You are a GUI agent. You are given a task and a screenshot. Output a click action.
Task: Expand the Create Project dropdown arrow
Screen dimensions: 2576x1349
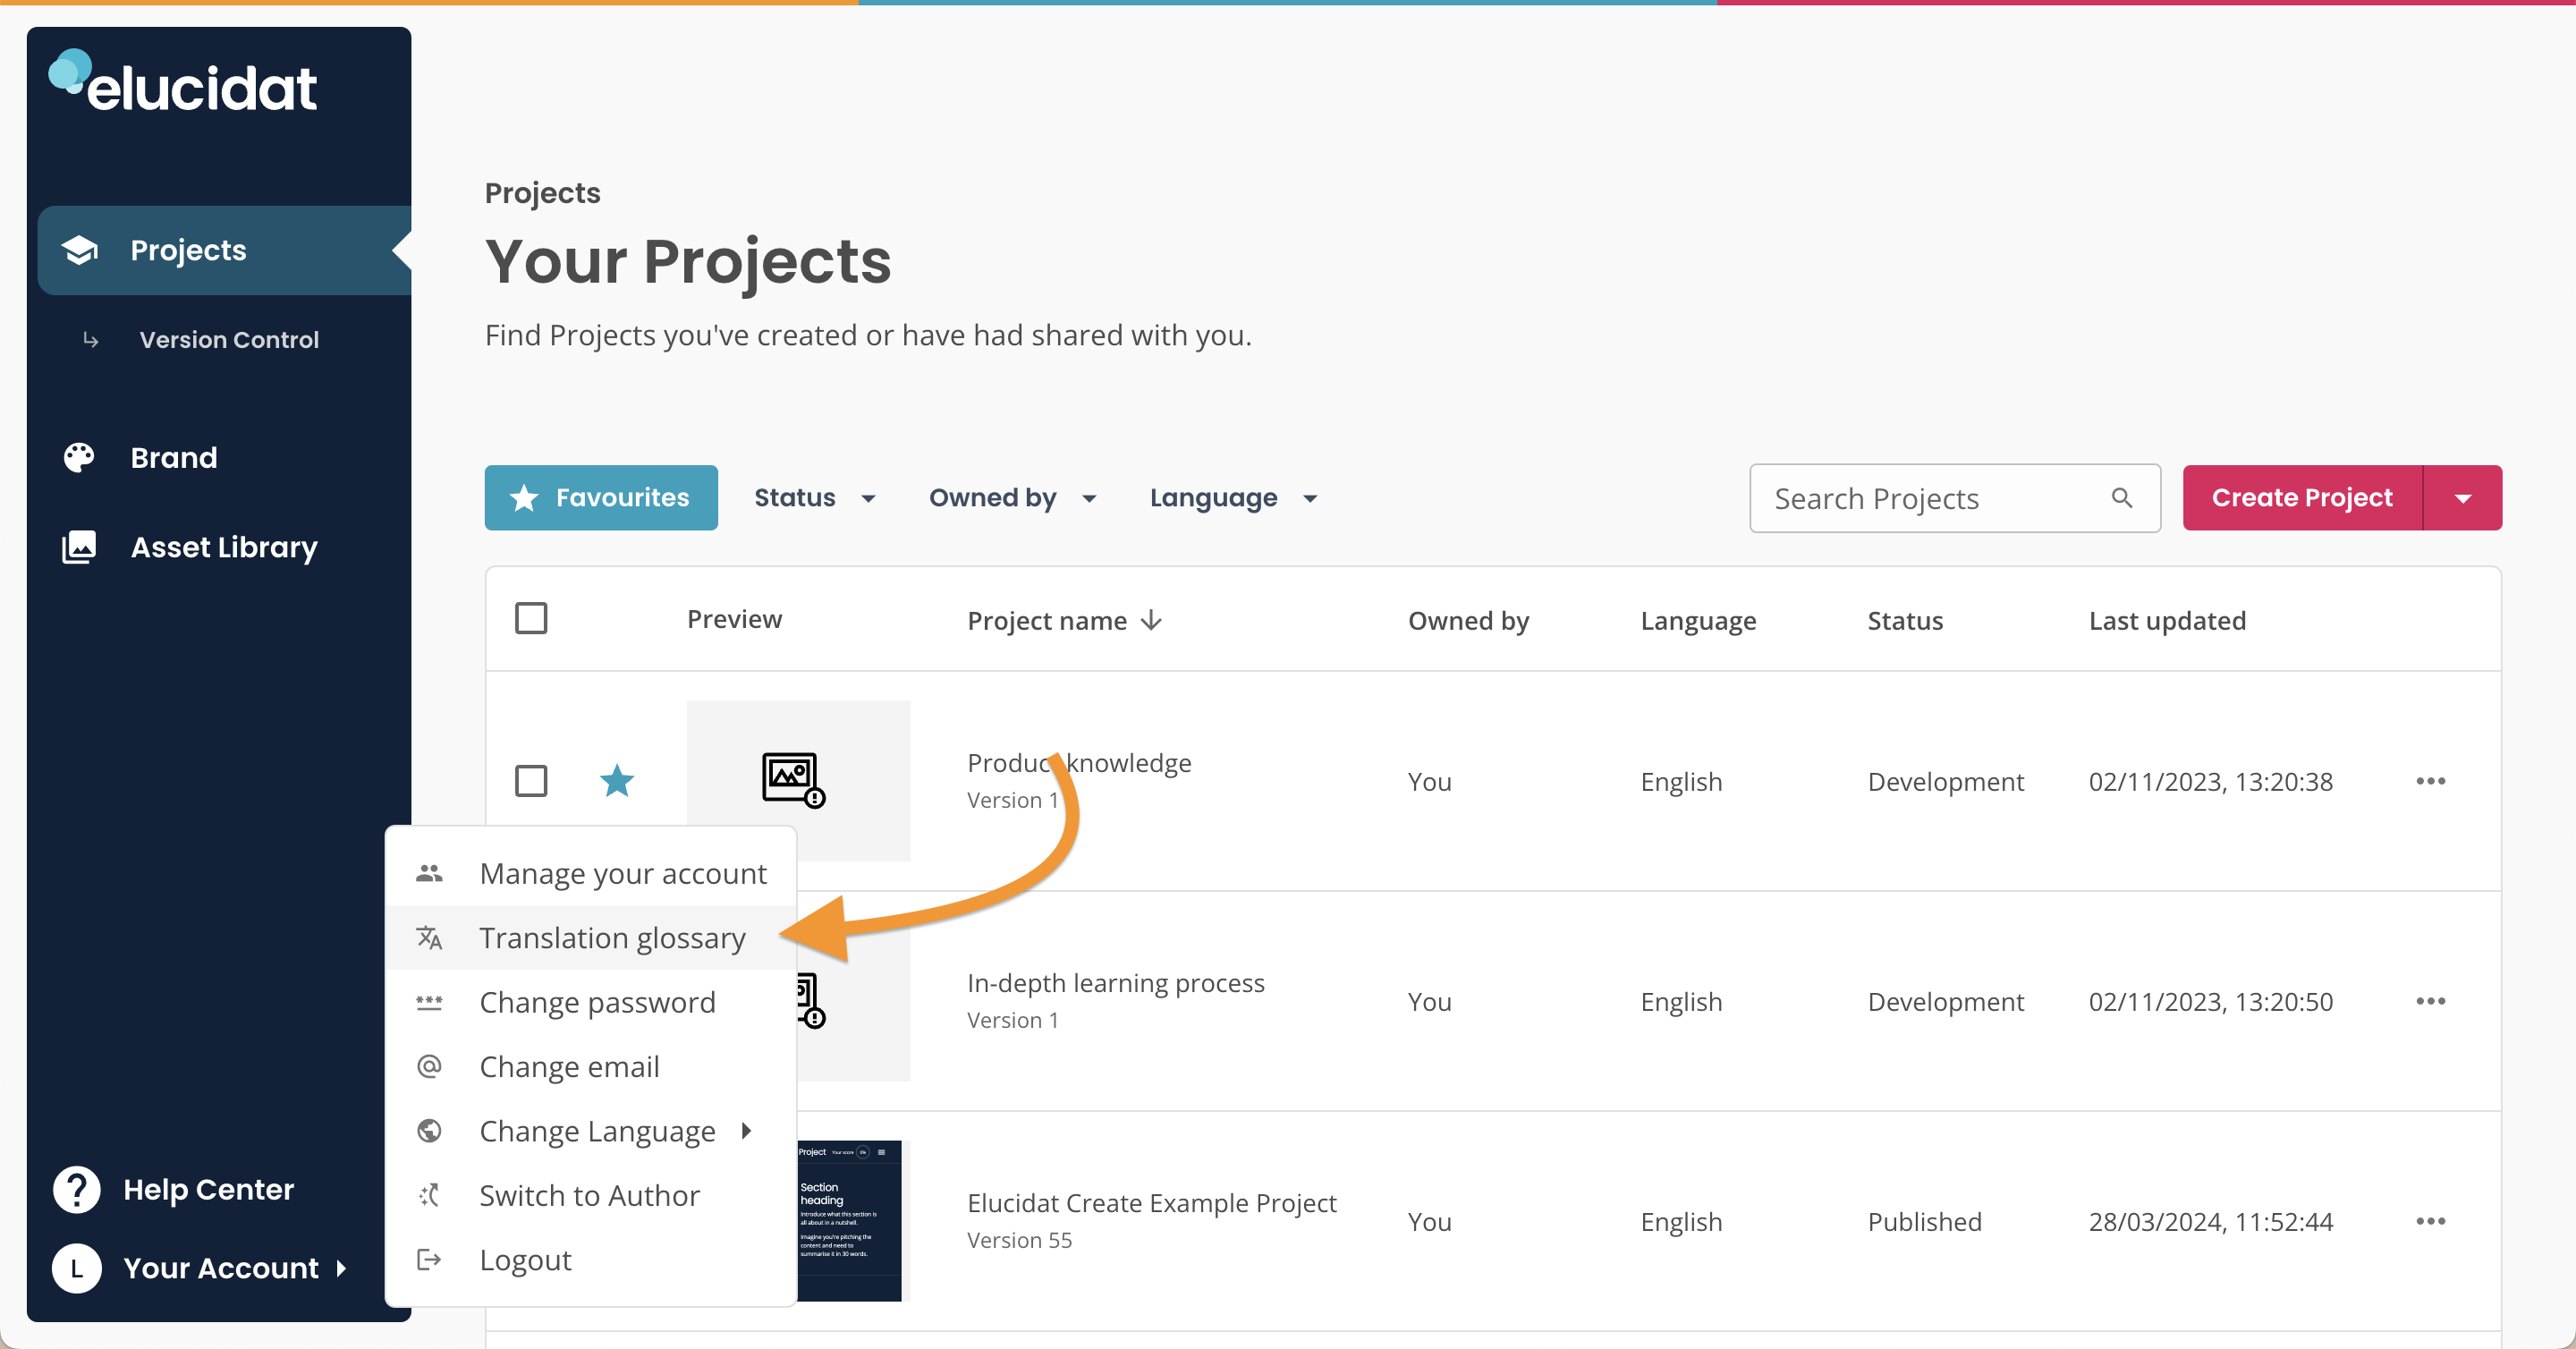pyautogui.click(x=2462, y=498)
